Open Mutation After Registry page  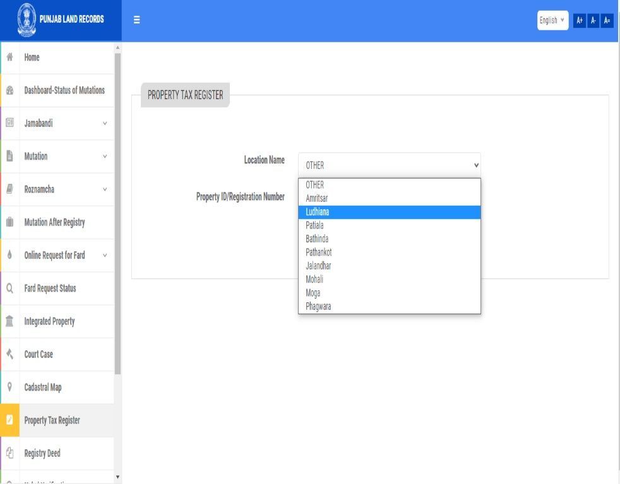click(x=54, y=222)
